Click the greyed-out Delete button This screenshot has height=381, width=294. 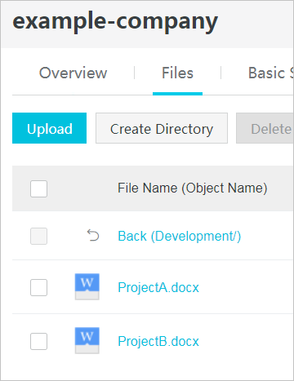click(x=265, y=128)
